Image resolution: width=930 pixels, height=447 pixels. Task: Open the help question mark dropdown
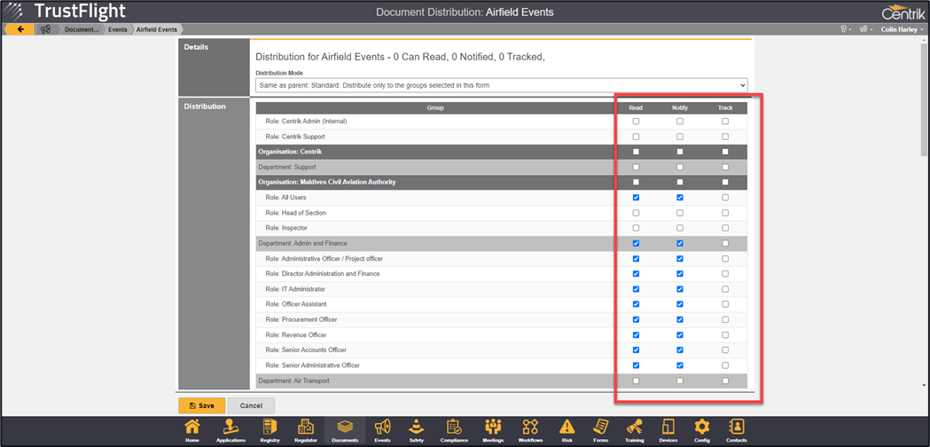(845, 29)
